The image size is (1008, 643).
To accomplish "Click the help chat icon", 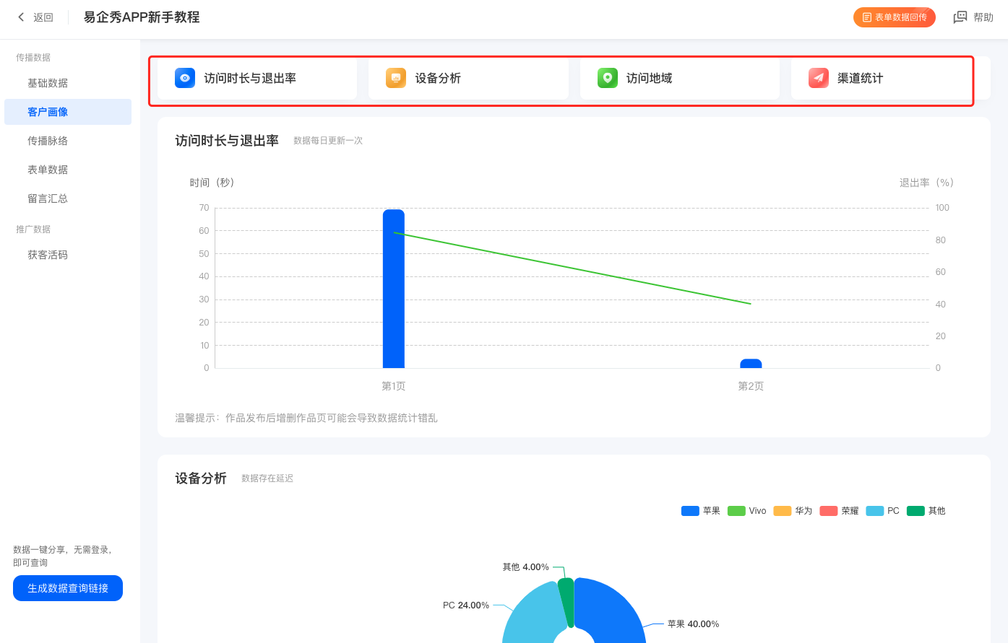I will tap(960, 17).
